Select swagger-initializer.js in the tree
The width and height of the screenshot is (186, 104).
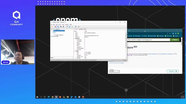[x=59, y=35]
